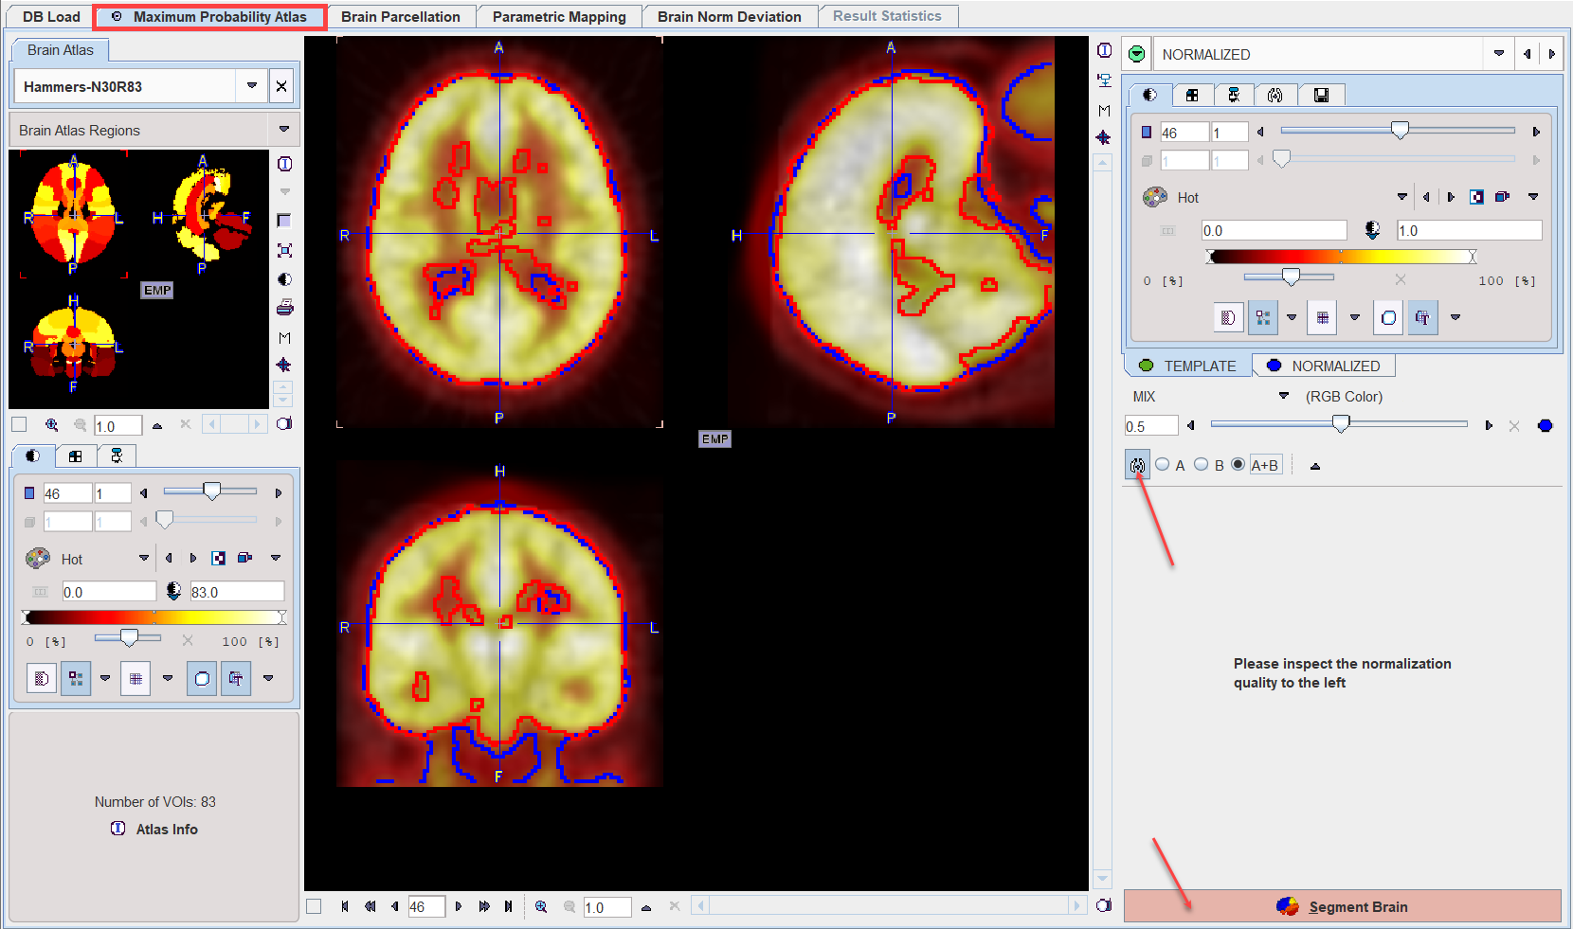Open the Hot color table dropdown in left panel
The width and height of the screenshot is (1573, 929).
click(144, 558)
